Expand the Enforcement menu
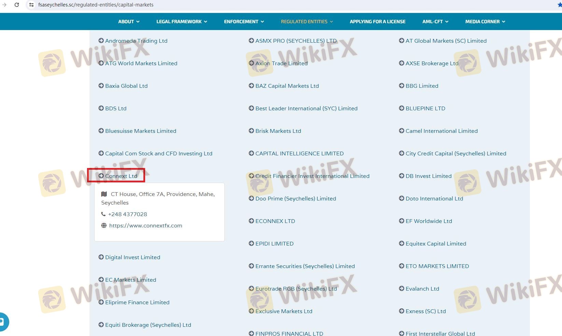562x336 pixels. (244, 22)
